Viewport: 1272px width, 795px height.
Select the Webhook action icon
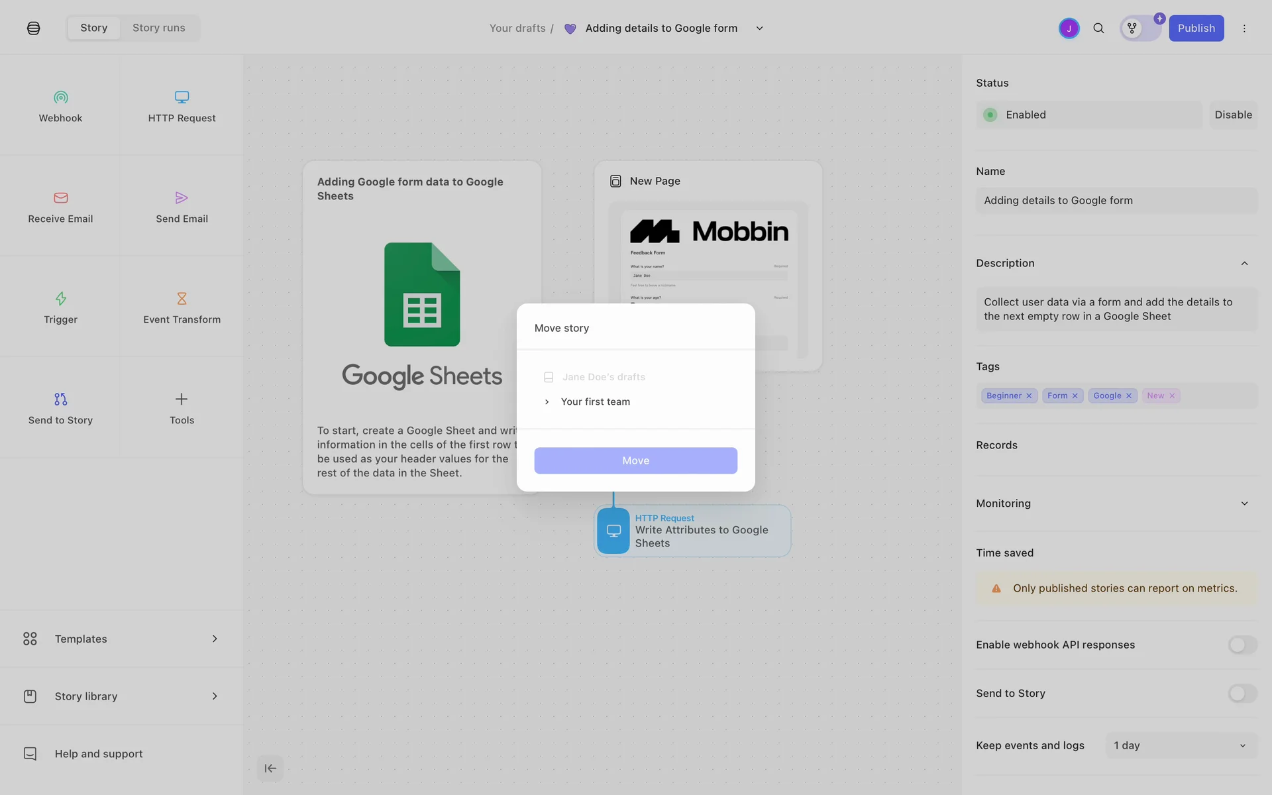[x=60, y=97]
